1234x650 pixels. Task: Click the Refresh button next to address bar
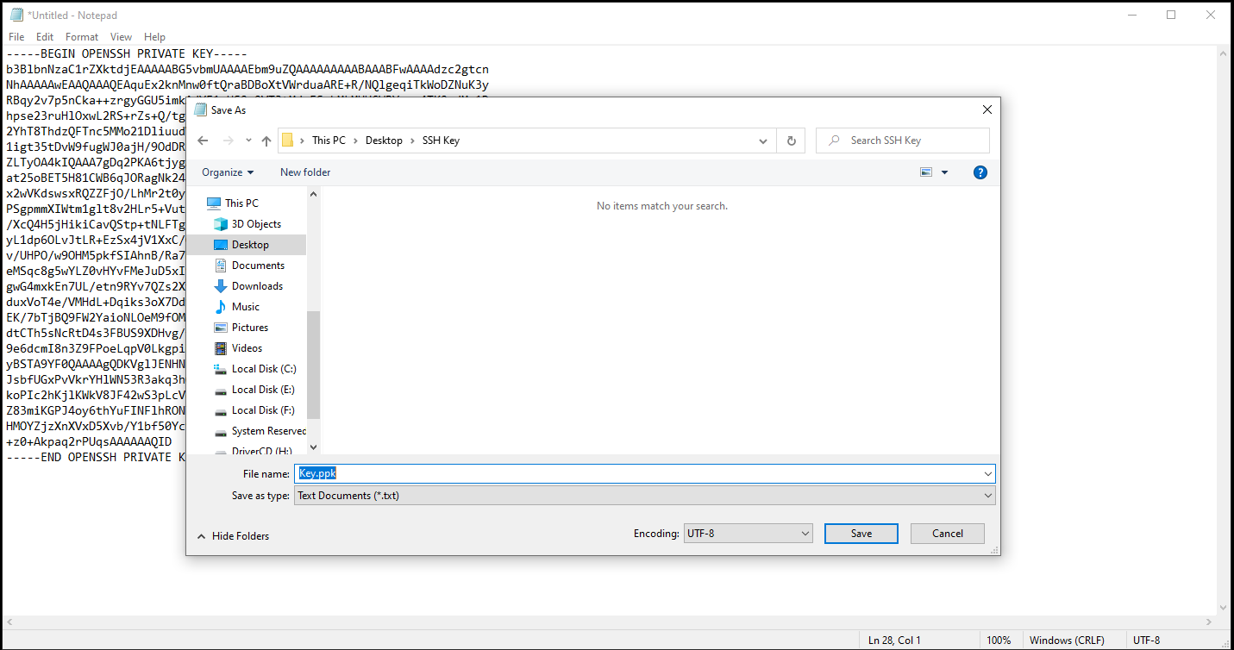click(x=791, y=141)
